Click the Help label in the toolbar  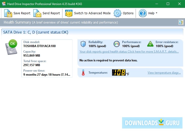click(151, 13)
